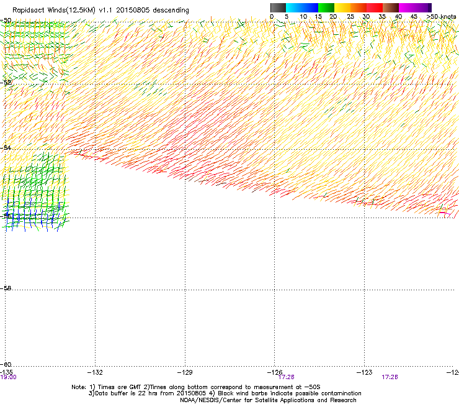Click the yellow 20-25 knots legend swatch

tap(342, 7)
